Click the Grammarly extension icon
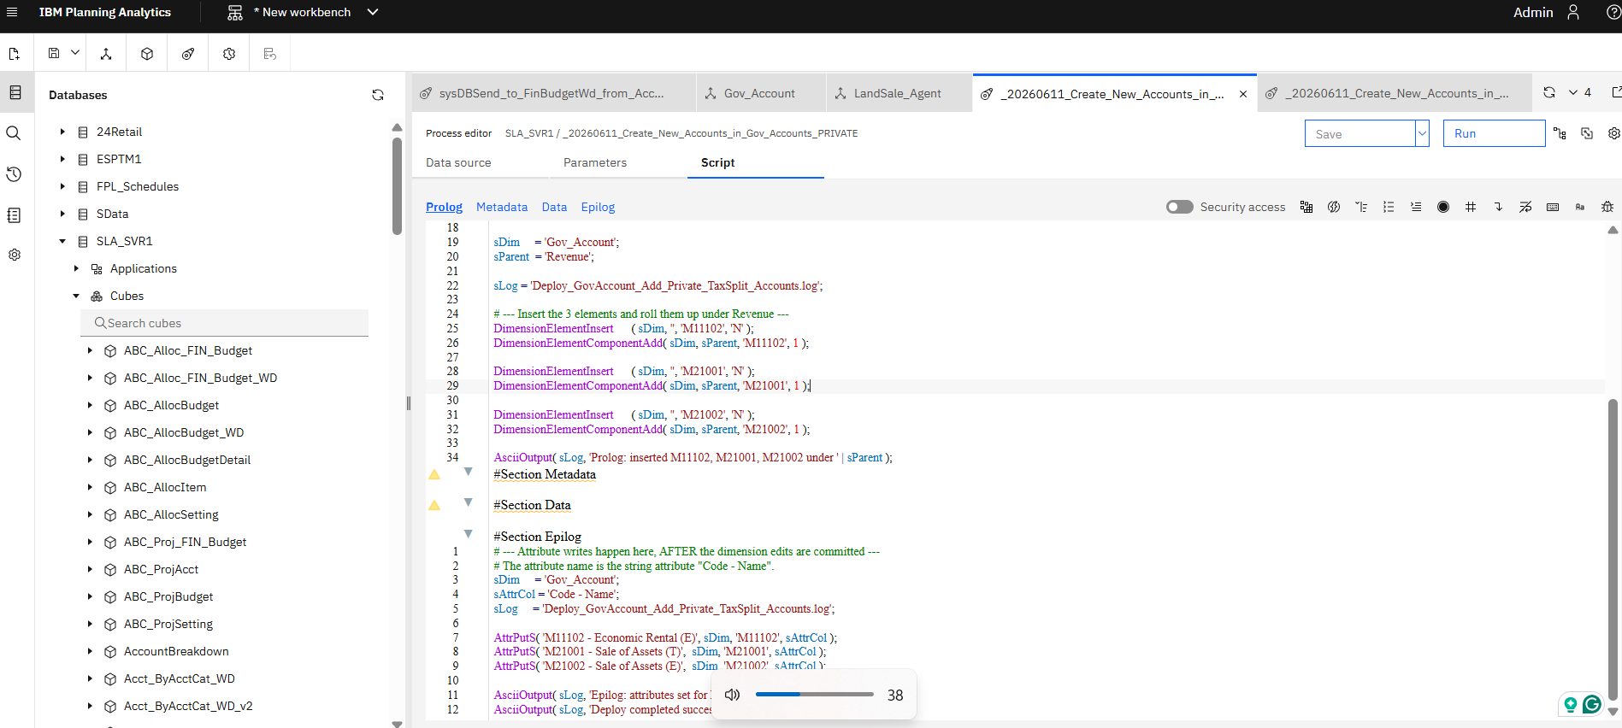 [x=1592, y=704]
